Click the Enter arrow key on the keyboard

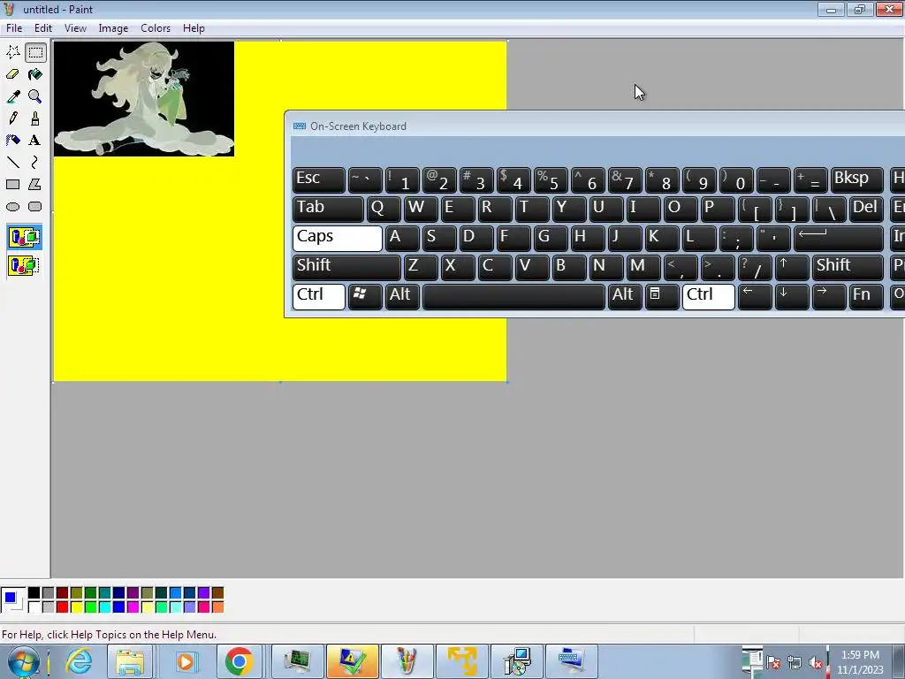tap(838, 239)
